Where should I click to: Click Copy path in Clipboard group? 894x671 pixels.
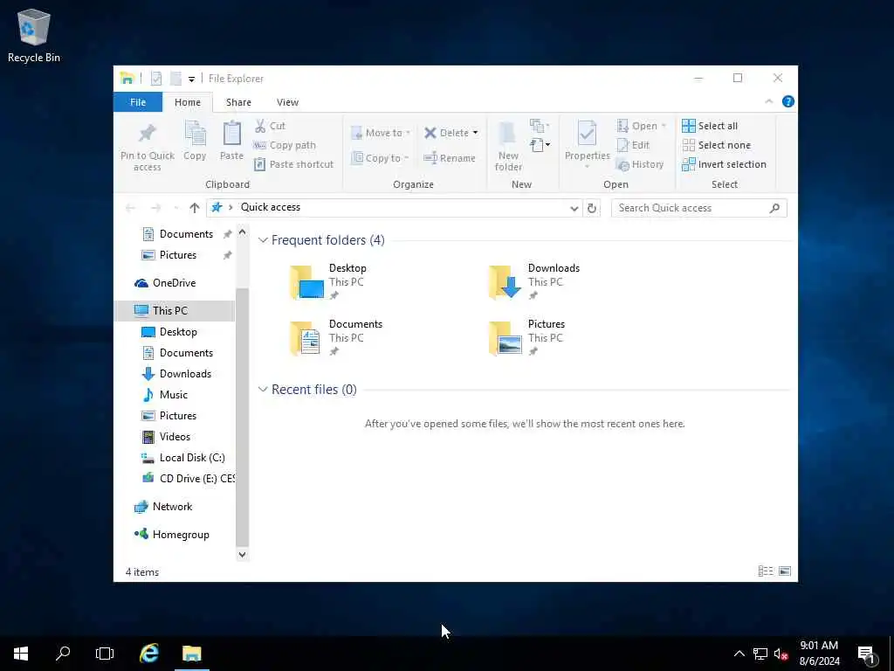click(285, 145)
